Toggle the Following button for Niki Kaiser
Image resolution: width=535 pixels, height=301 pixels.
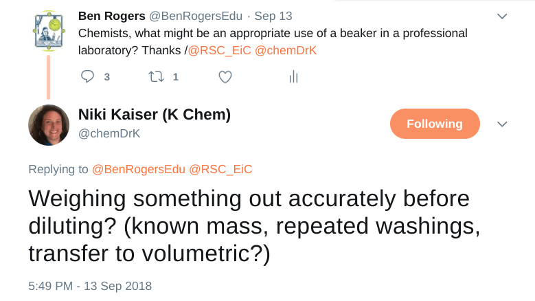pos(434,124)
